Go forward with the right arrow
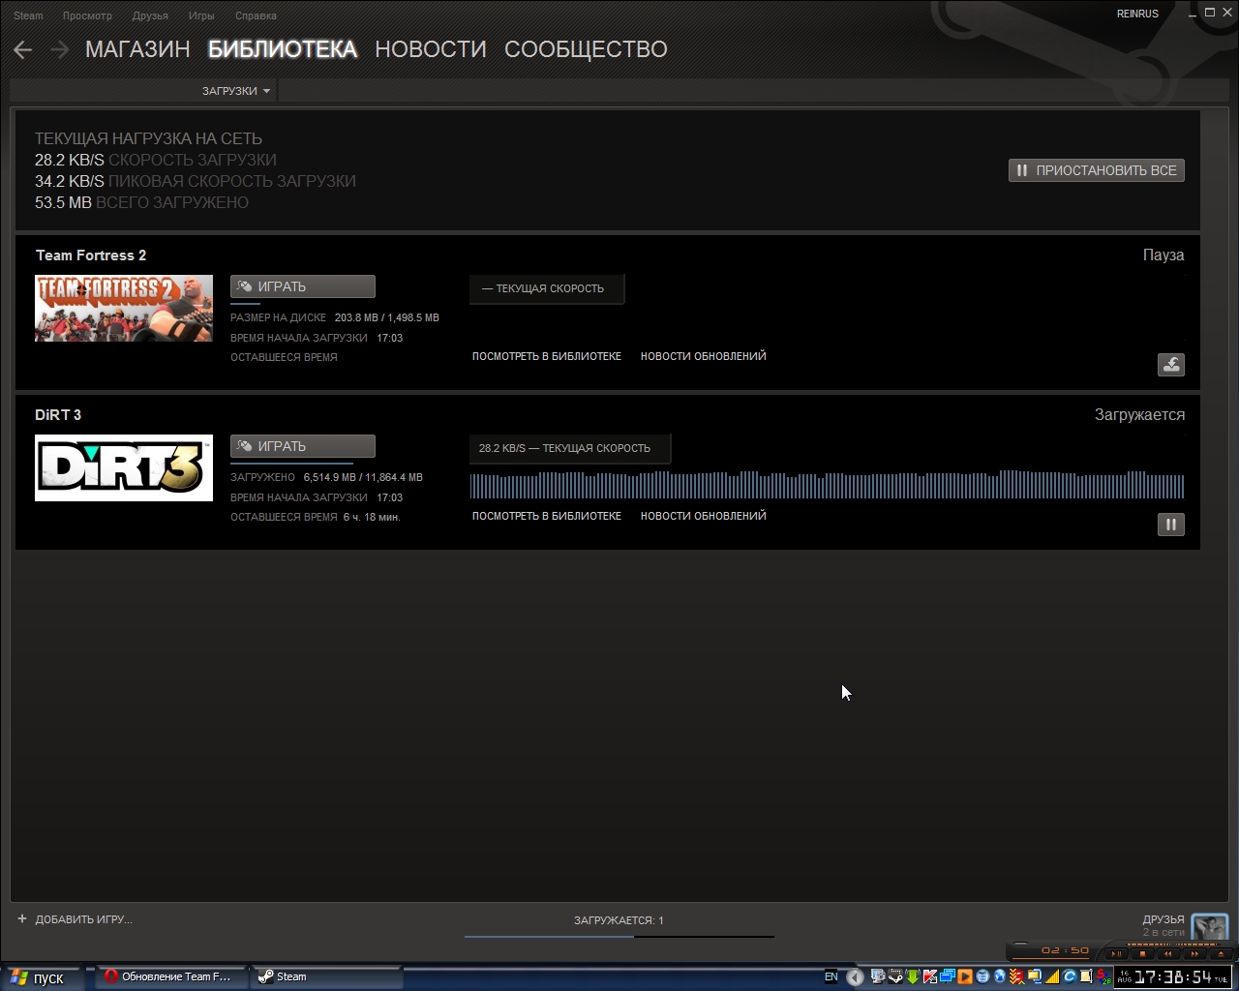 pyautogui.click(x=59, y=49)
